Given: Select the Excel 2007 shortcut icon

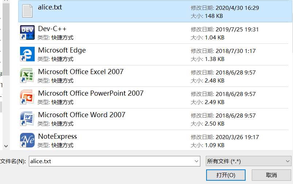Looking at the screenshot, I should pyautogui.click(x=27, y=76).
